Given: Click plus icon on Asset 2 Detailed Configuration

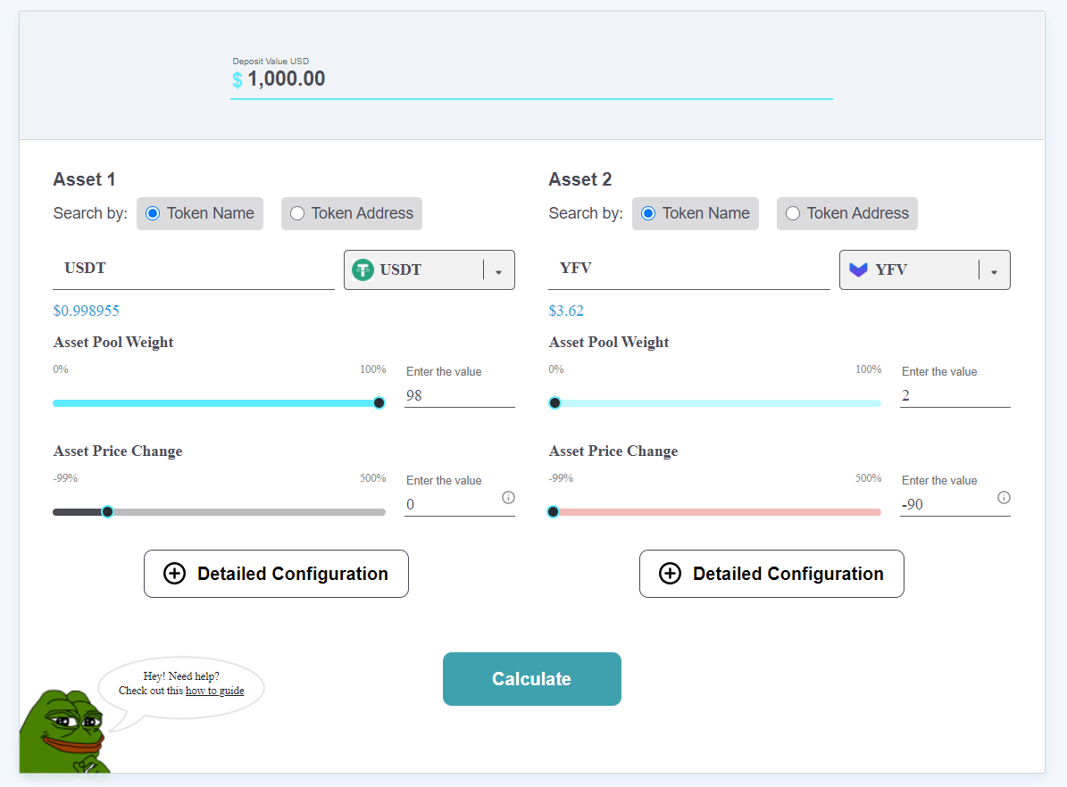Looking at the screenshot, I should tap(671, 574).
